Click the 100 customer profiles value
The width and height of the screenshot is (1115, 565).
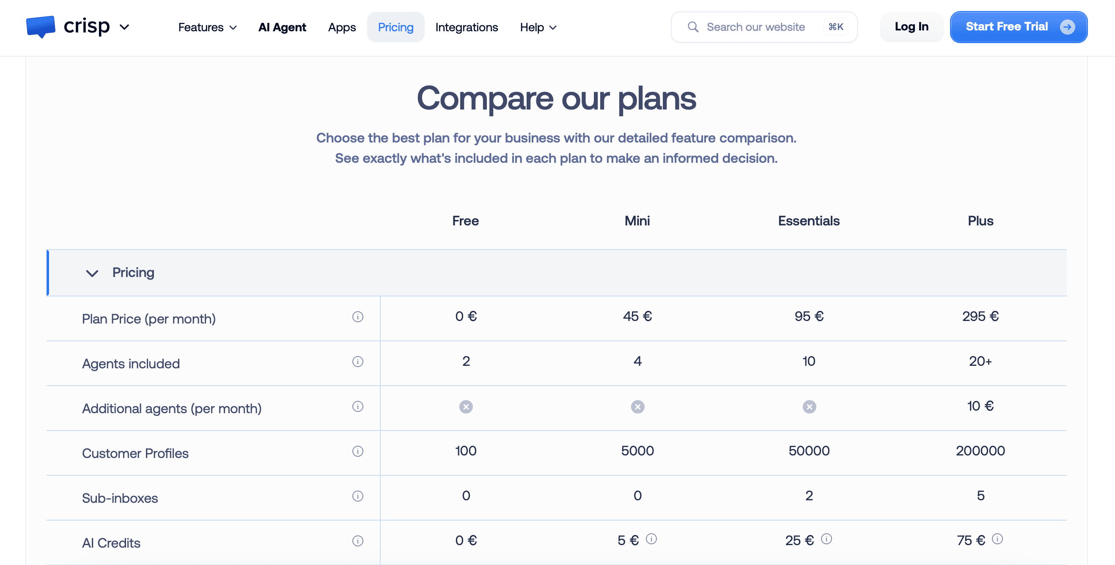pos(466,451)
